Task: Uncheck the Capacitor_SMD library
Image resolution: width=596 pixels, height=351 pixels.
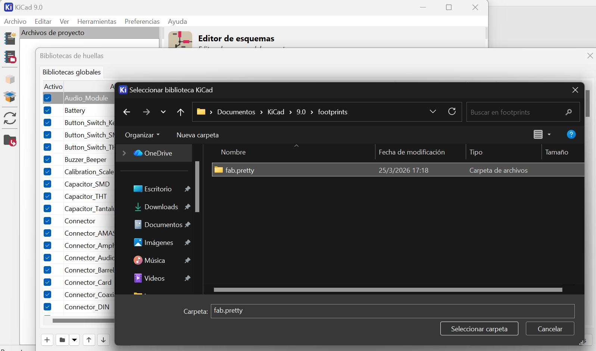Action: (x=47, y=184)
